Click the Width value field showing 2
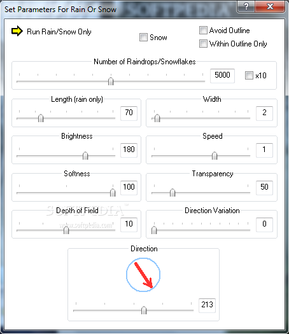The width and height of the screenshot is (289, 334). point(264,113)
